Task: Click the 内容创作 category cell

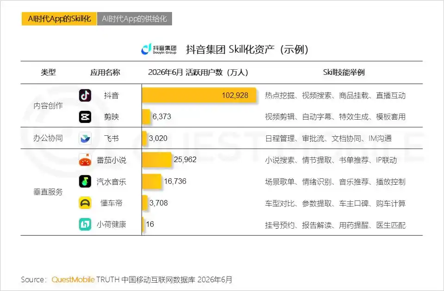Action: pos(48,106)
